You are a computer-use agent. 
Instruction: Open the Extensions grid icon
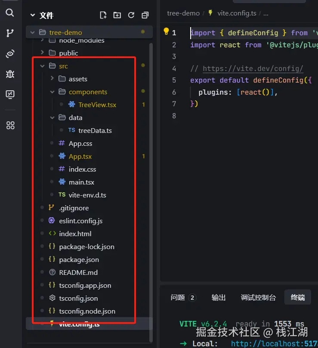[10, 126]
